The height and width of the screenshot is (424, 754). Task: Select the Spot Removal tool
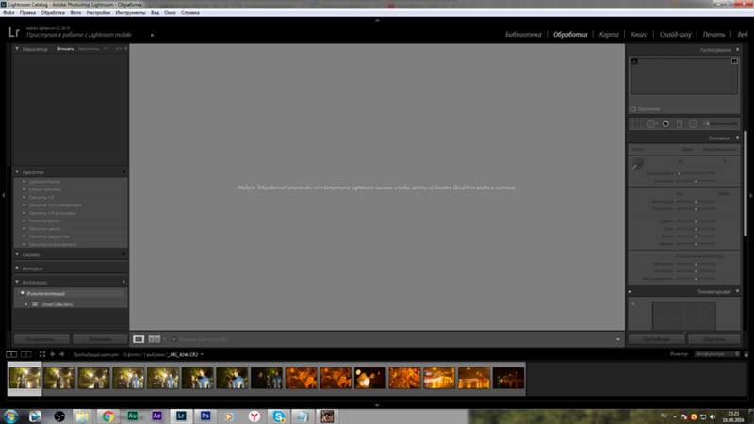(x=650, y=123)
